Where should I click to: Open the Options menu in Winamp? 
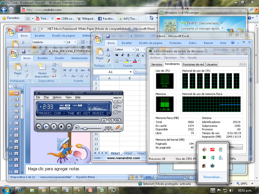[57, 97]
